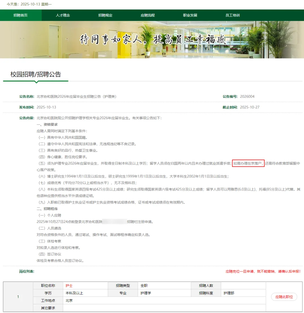Click the 今天是 date line at top
Screen dimensions: 304x313
[29, 4]
